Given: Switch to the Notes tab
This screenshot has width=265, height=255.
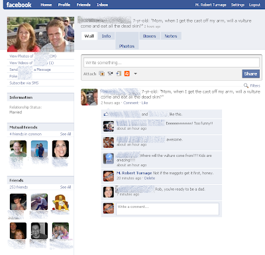Looking at the screenshot, I should 171,36.
